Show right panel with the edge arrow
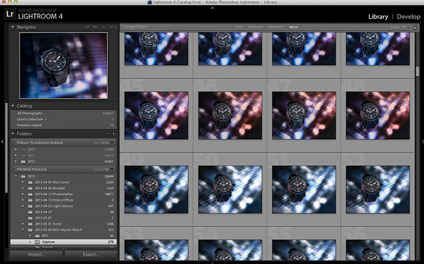The width and height of the screenshot is (424, 264). pyautogui.click(x=422, y=142)
